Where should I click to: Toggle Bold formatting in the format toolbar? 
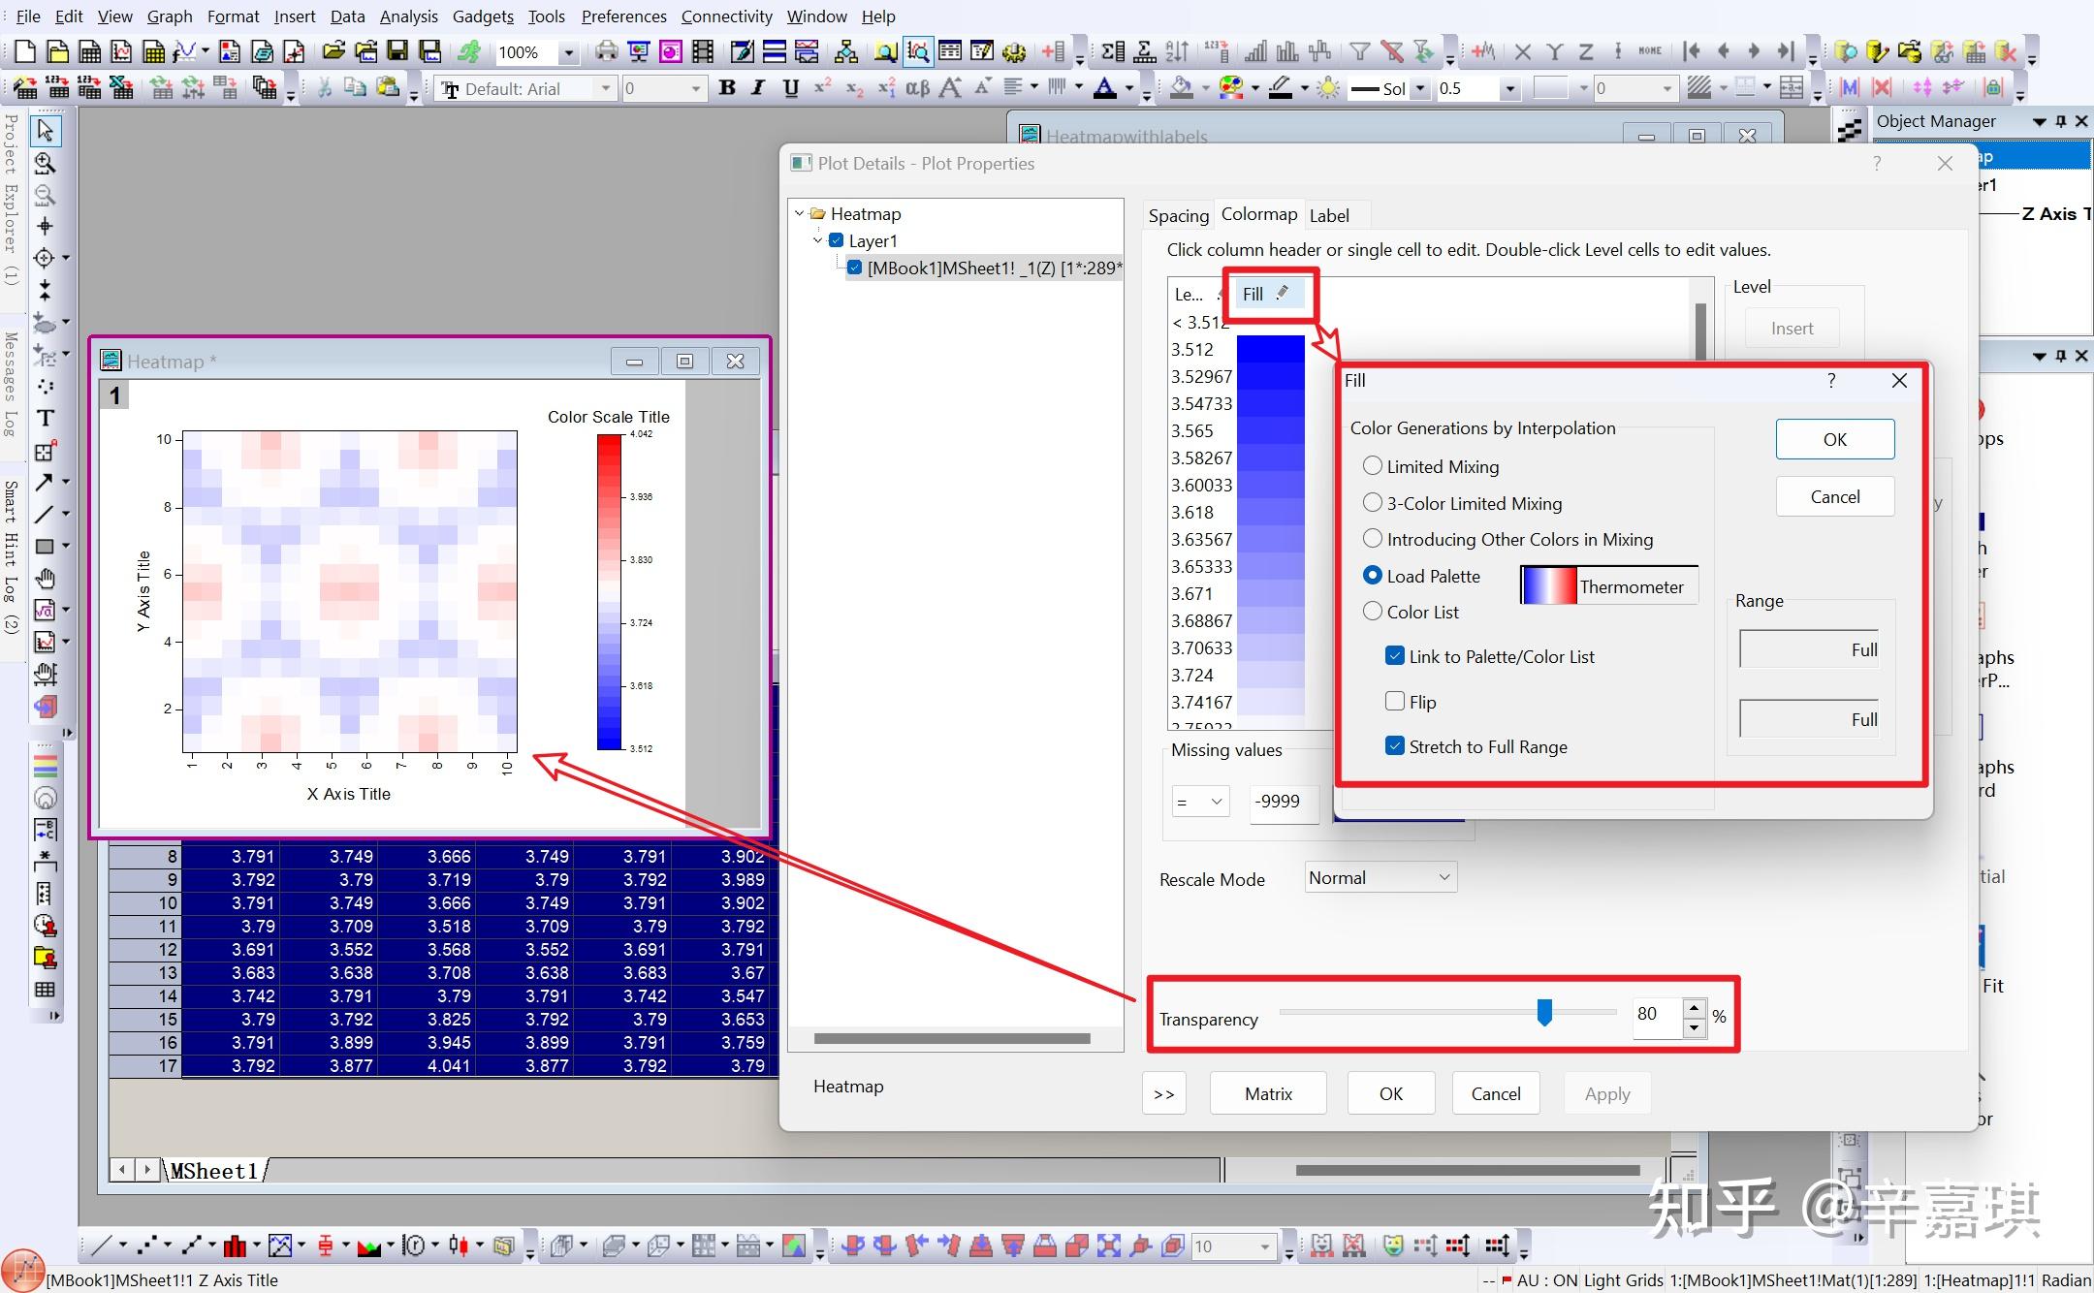[728, 88]
